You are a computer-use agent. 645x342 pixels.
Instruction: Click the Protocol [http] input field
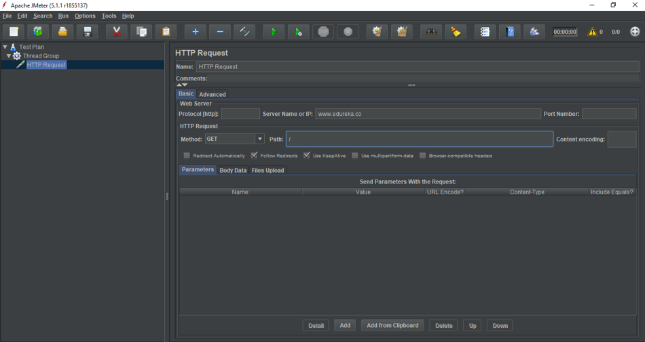(240, 114)
